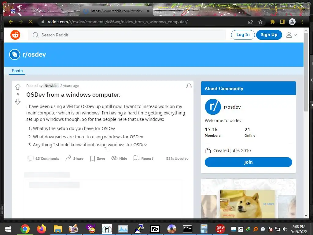
Task: Open the r/osdev community header icon
Action: click(x=15, y=54)
